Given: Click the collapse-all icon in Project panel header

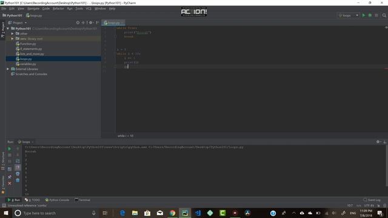Looking at the screenshot, I should (x=84, y=22).
